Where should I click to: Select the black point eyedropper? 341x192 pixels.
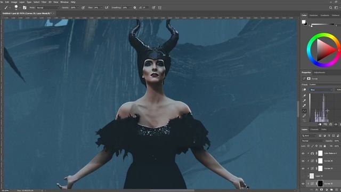point(304,95)
